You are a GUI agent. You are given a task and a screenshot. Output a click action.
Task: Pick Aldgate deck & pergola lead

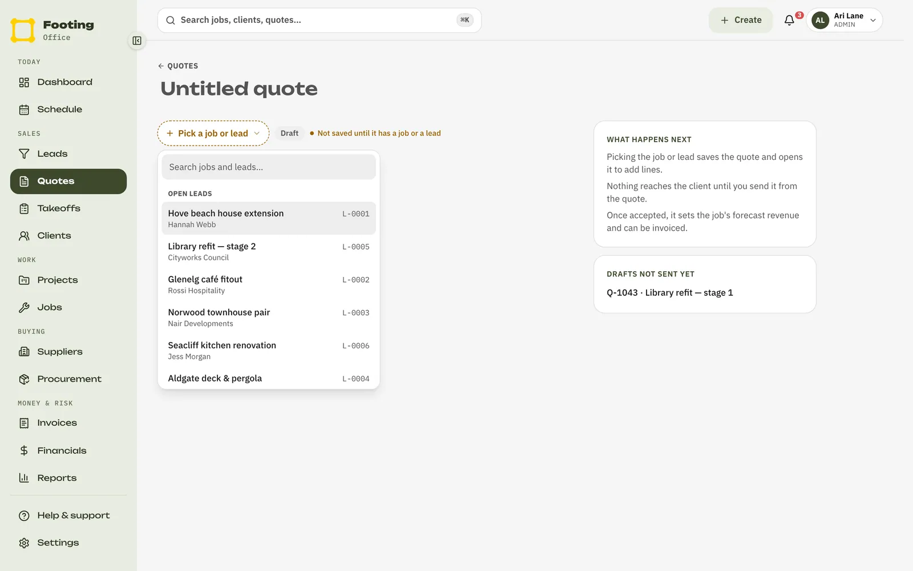click(269, 378)
